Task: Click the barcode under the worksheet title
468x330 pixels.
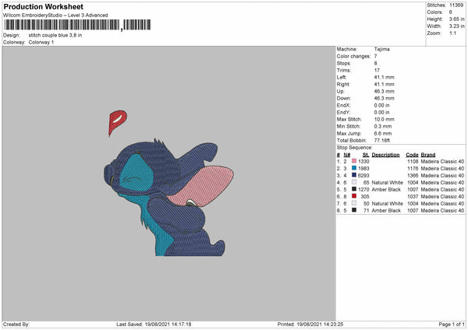Action: pos(77,25)
